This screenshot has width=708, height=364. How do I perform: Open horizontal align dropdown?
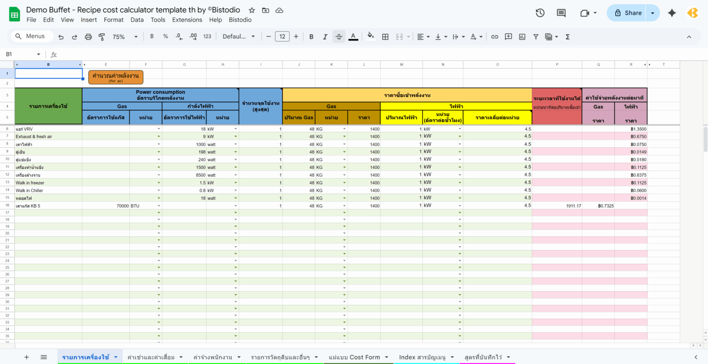(423, 37)
